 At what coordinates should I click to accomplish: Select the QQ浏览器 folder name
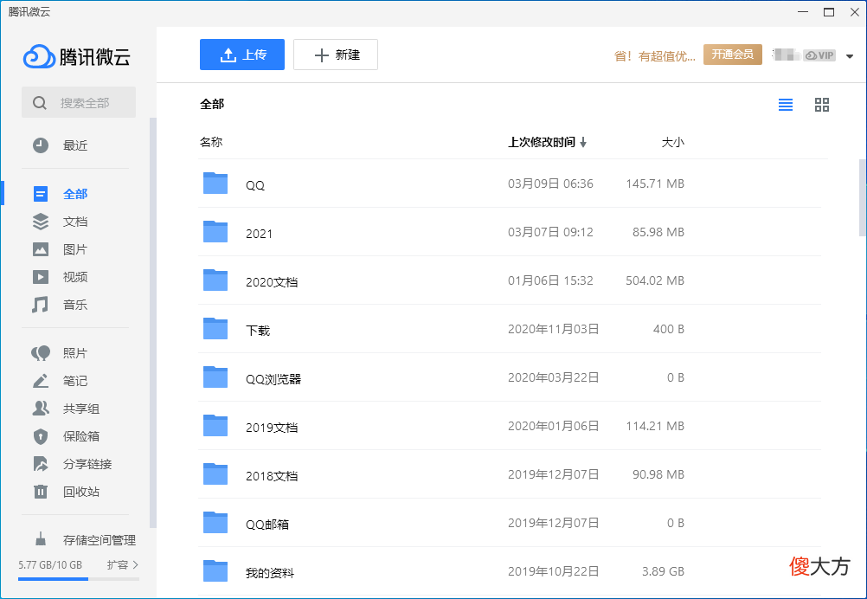[x=273, y=379]
